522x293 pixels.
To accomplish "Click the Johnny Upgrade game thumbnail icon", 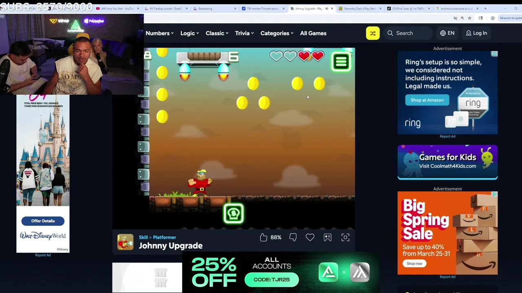I will (x=125, y=242).
